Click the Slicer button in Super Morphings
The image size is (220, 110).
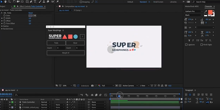(x=75, y=43)
